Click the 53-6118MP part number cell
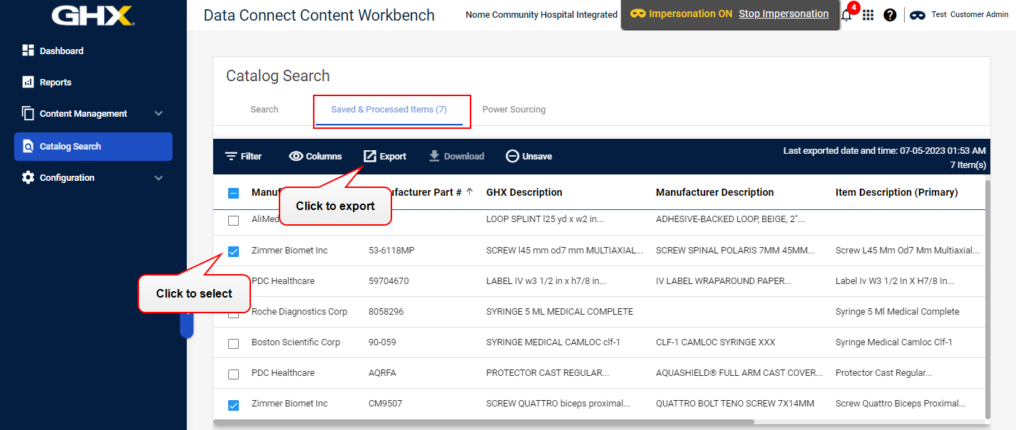 tap(391, 251)
